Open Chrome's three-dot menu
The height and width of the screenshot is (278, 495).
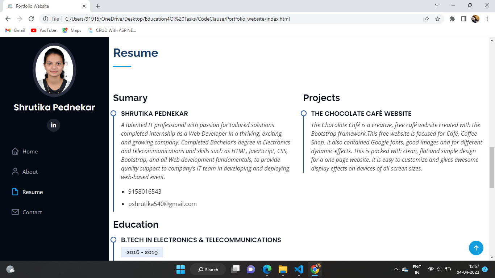point(487,19)
